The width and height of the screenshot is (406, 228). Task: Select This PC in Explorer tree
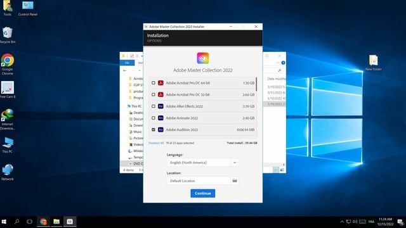point(134,106)
